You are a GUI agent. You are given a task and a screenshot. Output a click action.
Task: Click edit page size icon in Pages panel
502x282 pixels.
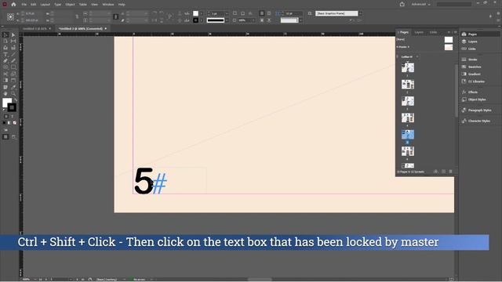pyautogui.click(x=436, y=172)
